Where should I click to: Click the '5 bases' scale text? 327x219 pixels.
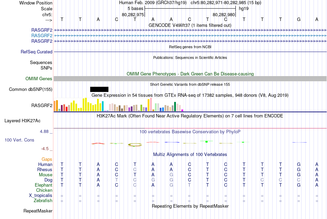point(135,9)
